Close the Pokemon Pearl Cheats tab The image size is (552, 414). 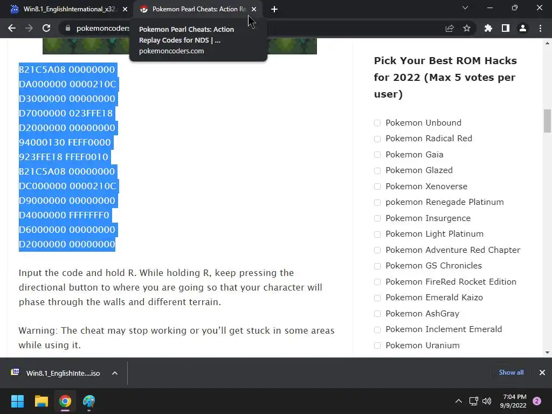point(254,9)
